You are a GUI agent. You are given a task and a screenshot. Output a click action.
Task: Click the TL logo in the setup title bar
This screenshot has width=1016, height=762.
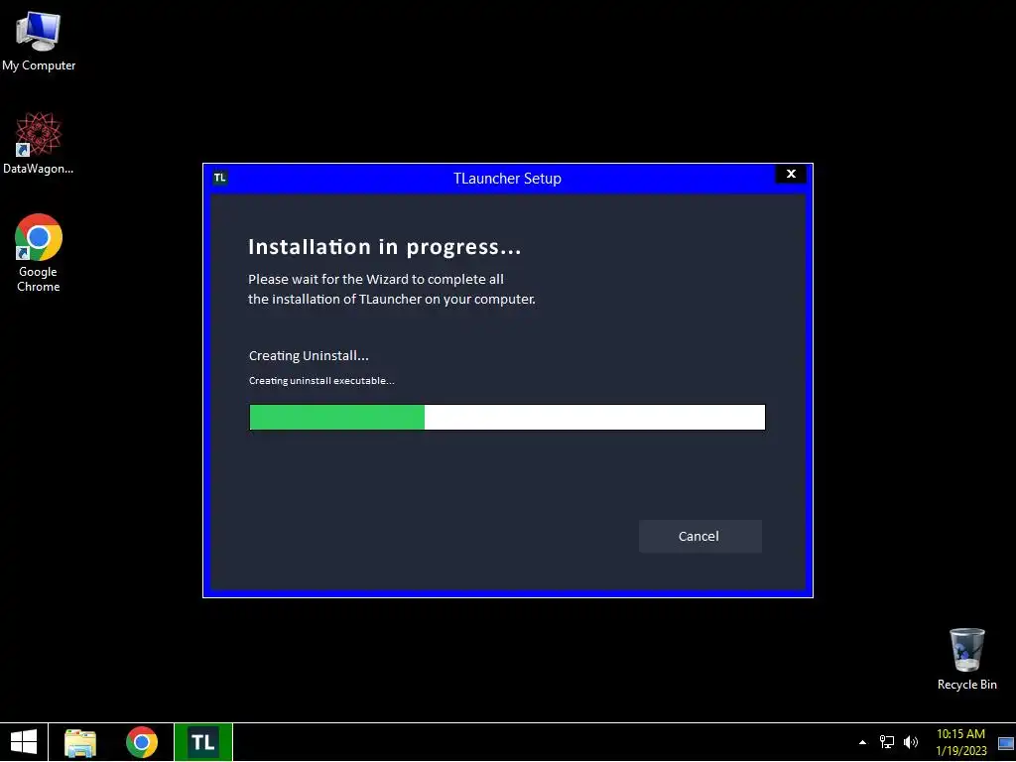(220, 177)
